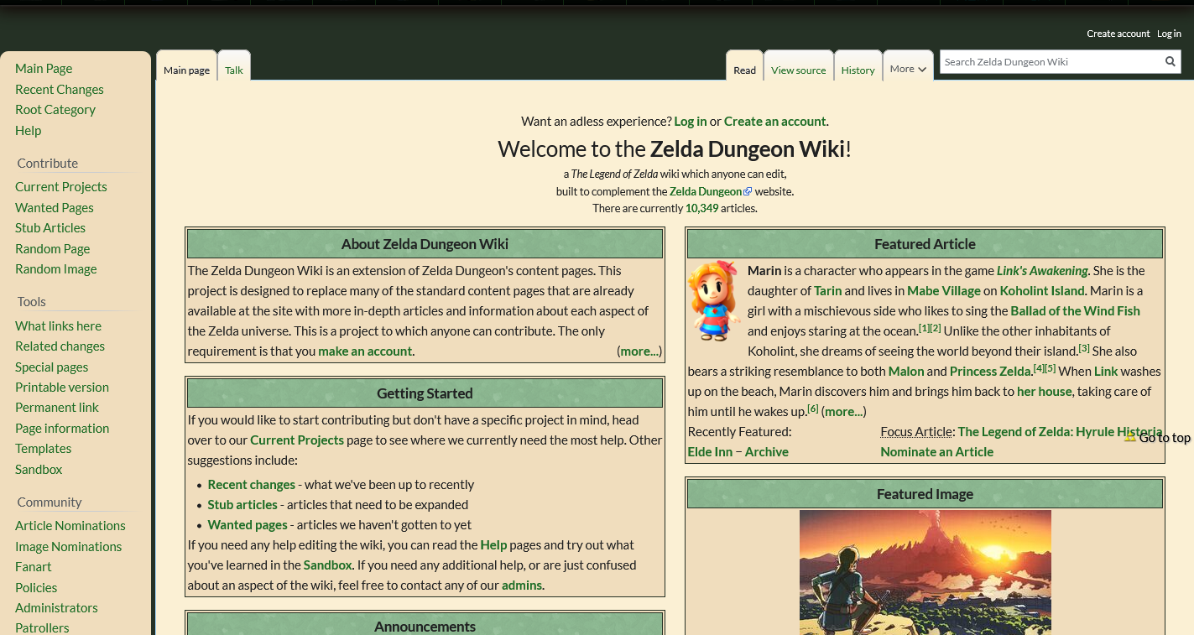Image resolution: width=1194 pixels, height=635 pixels.
Task: Click the Go to top arrow icon
Action: click(1130, 437)
